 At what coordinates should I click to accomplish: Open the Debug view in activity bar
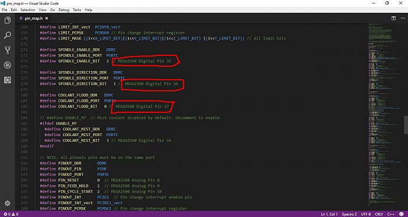(8, 65)
